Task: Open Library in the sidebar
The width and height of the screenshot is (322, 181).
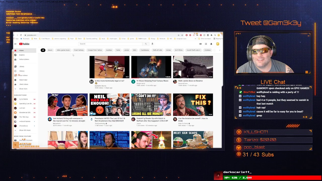Action: [25, 67]
